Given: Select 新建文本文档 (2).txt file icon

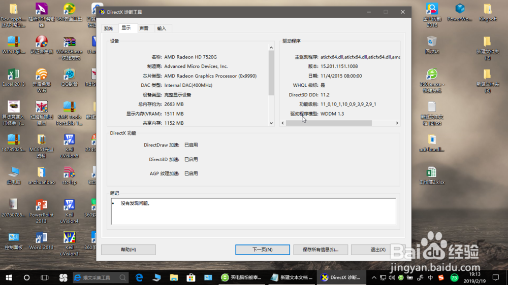Looking at the screenshot, I should 432,113.
